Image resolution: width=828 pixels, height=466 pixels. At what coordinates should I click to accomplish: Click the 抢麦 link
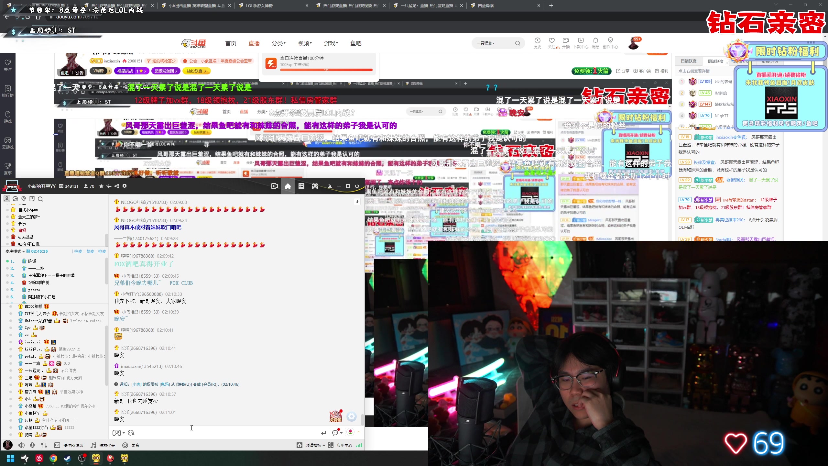pos(102,251)
